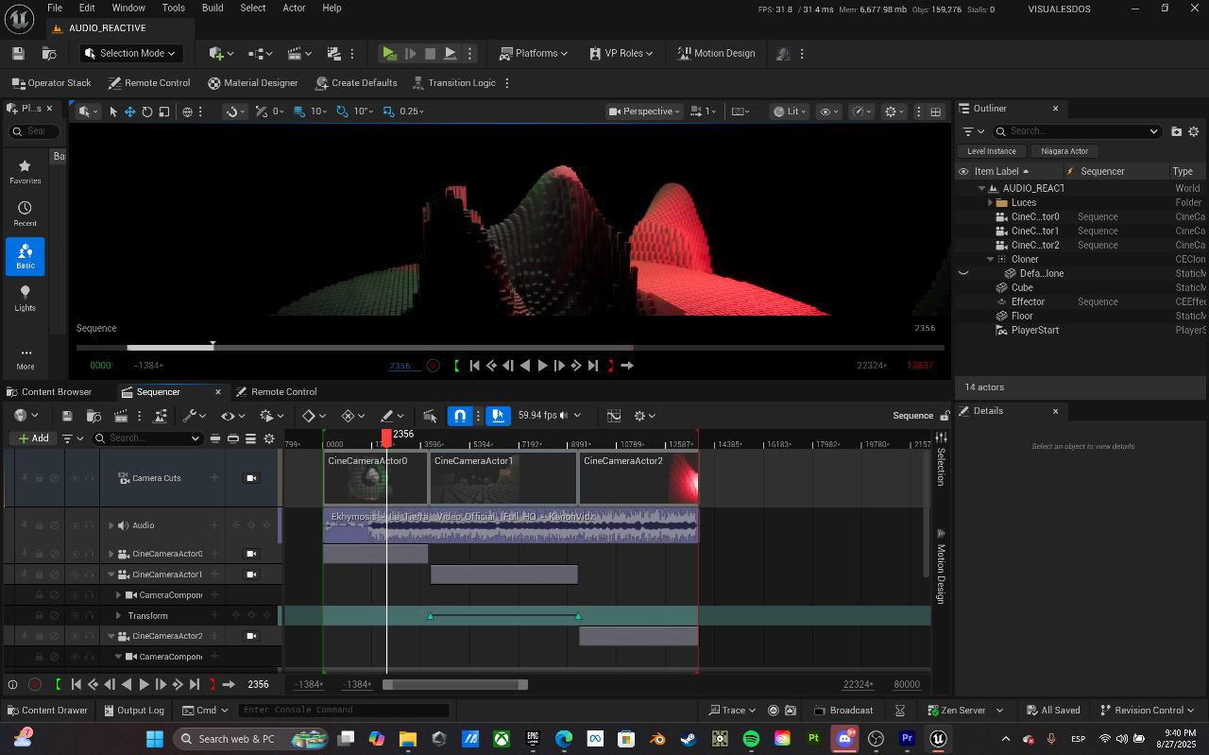Select the Lights category in Place Actors
The height and width of the screenshot is (755, 1209).
point(25,298)
